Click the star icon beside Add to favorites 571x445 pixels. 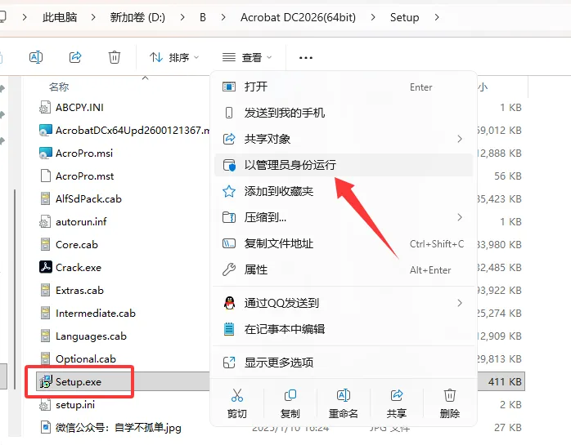click(x=229, y=191)
